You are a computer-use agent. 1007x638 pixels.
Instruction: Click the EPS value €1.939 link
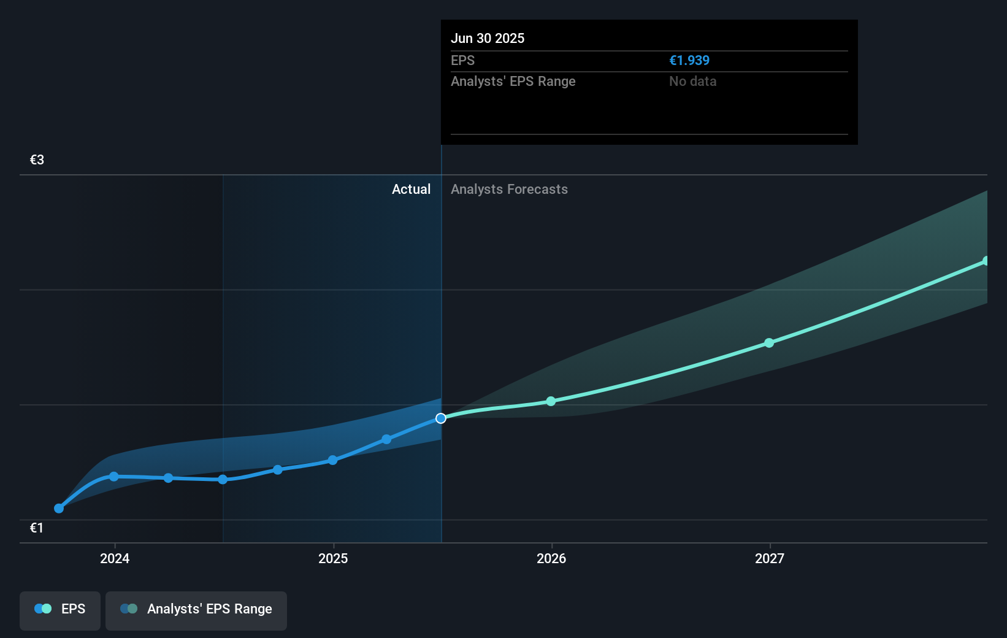click(x=689, y=60)
